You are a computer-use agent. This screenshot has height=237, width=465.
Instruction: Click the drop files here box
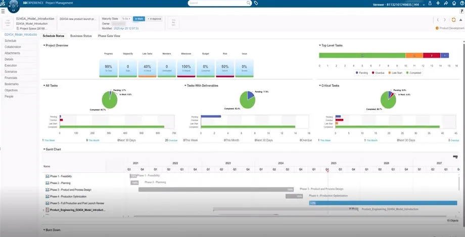[173, 23]
